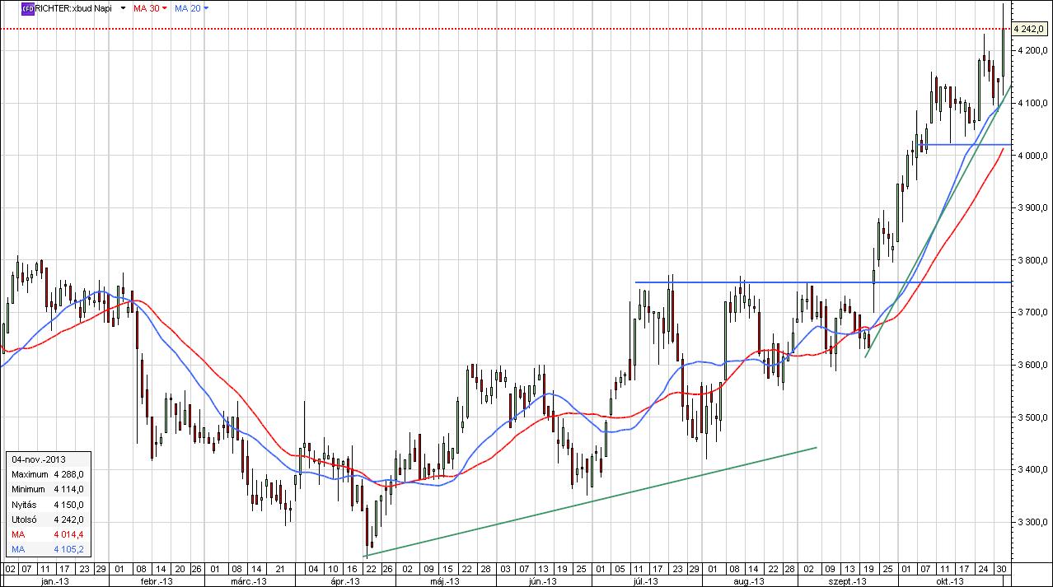Click the máj.-13 month label

[x=445, y=581]
